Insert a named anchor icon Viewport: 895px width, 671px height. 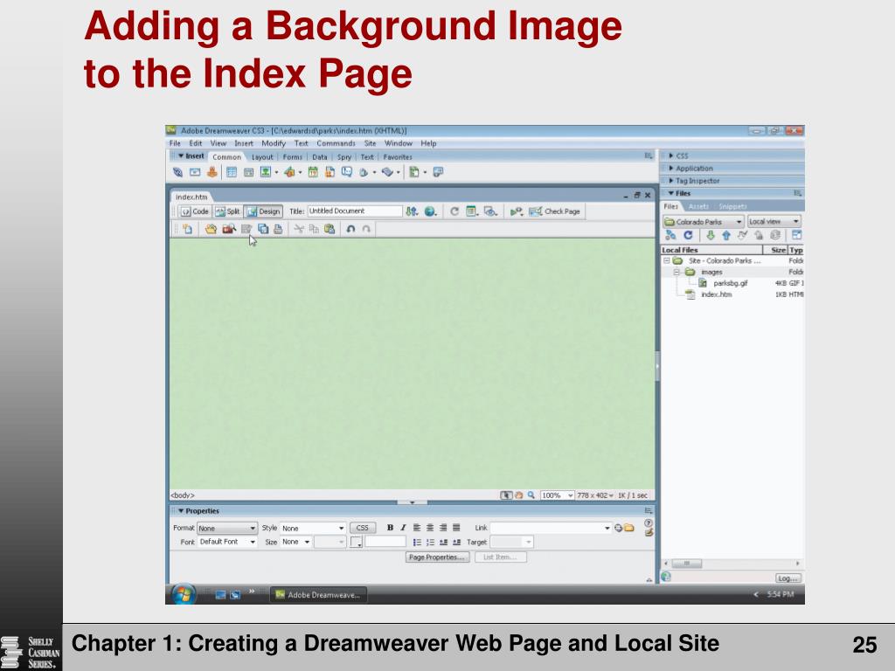[212, 172]
